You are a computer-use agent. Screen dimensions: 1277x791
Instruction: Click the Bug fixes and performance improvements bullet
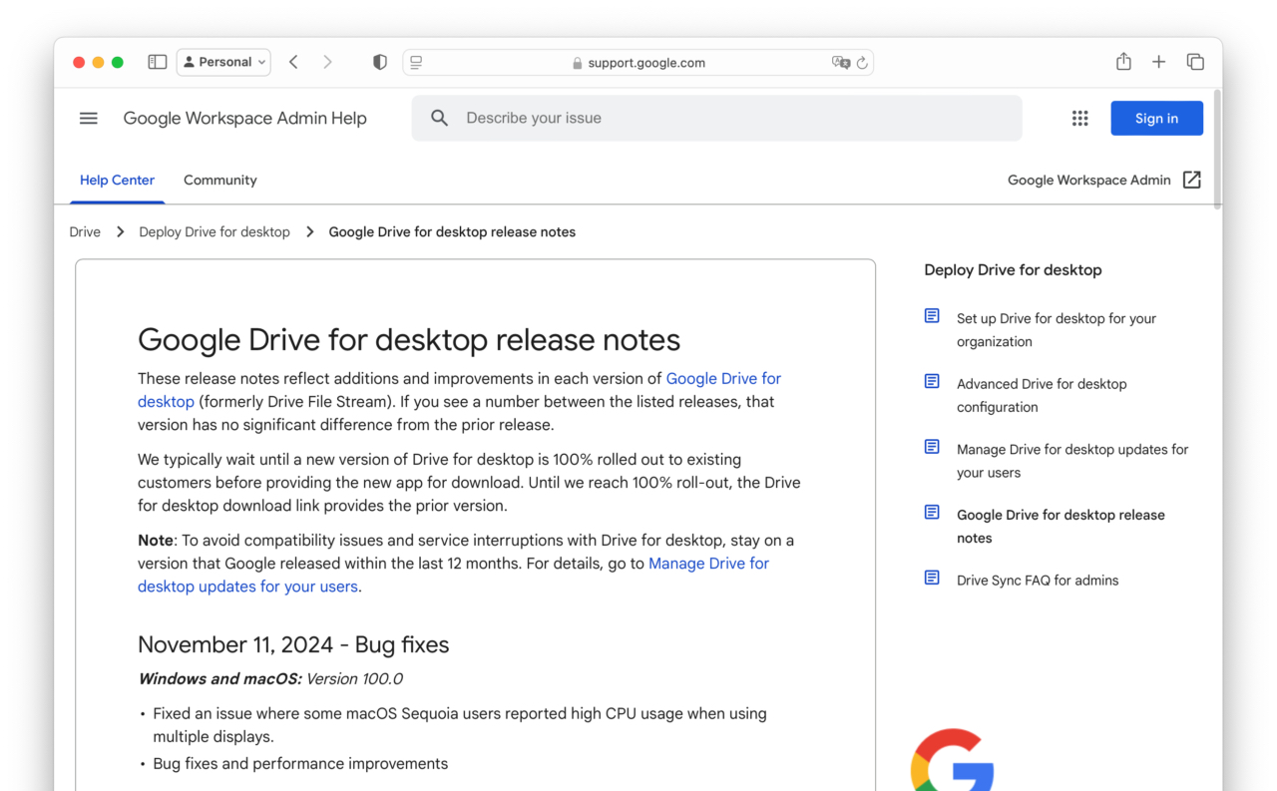300,764
